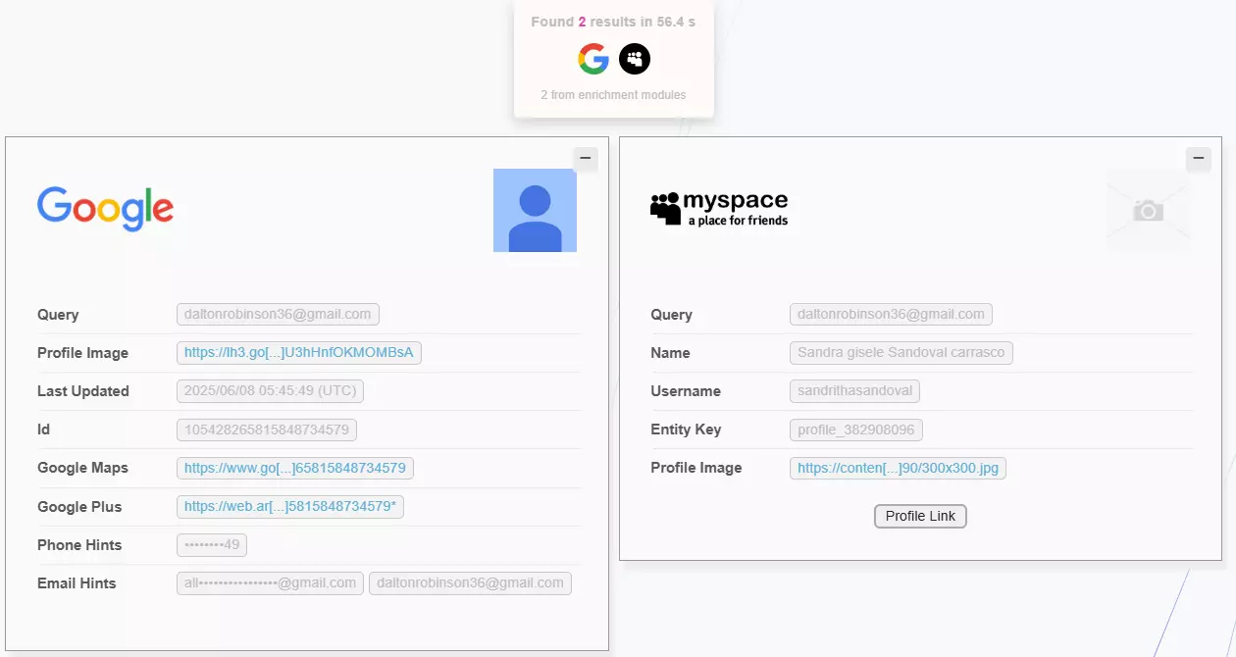Click the Name field label in Myspace card
1236x657 pixels.
tap(670, 353)
